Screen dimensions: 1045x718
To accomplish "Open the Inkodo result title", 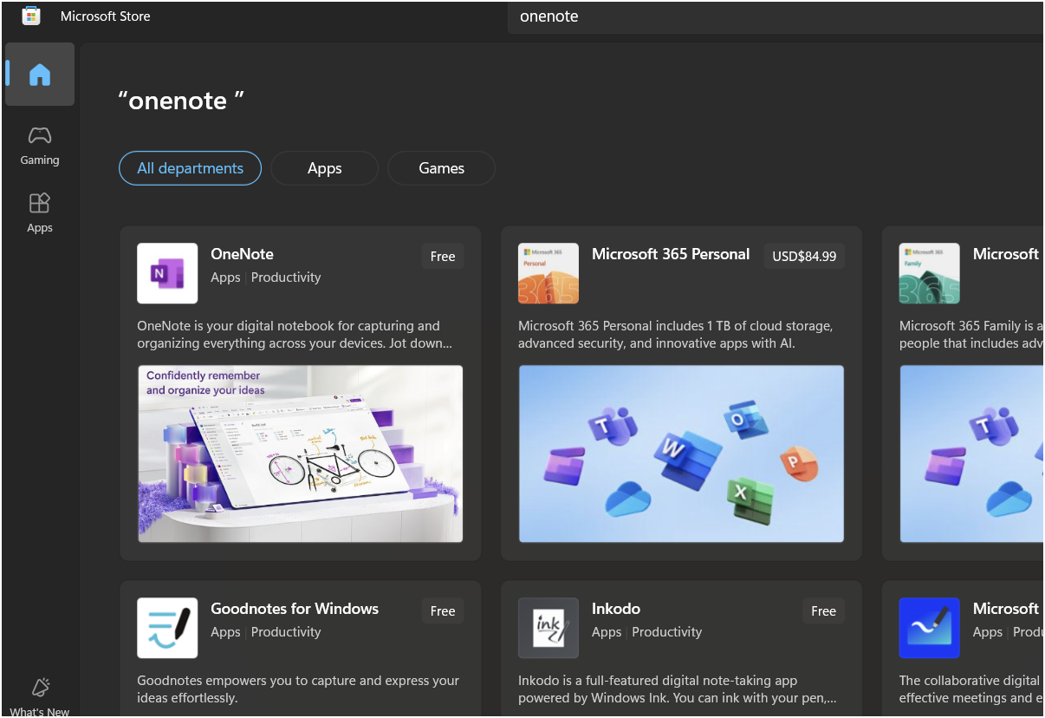I will 616,609.
